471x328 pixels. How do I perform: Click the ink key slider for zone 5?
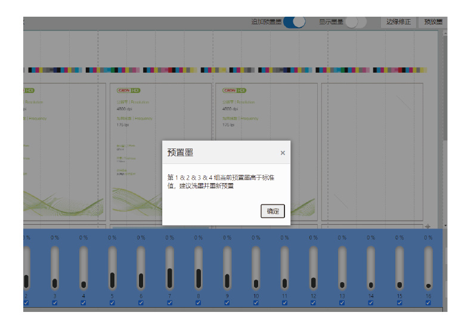coord(112,268)
